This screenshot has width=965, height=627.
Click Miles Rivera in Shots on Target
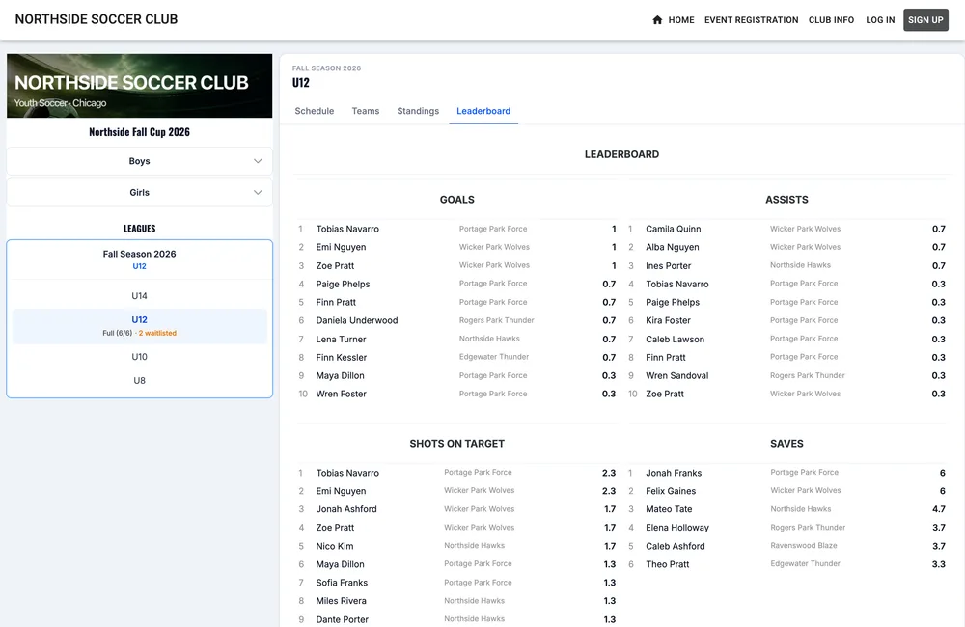(341, 601)
